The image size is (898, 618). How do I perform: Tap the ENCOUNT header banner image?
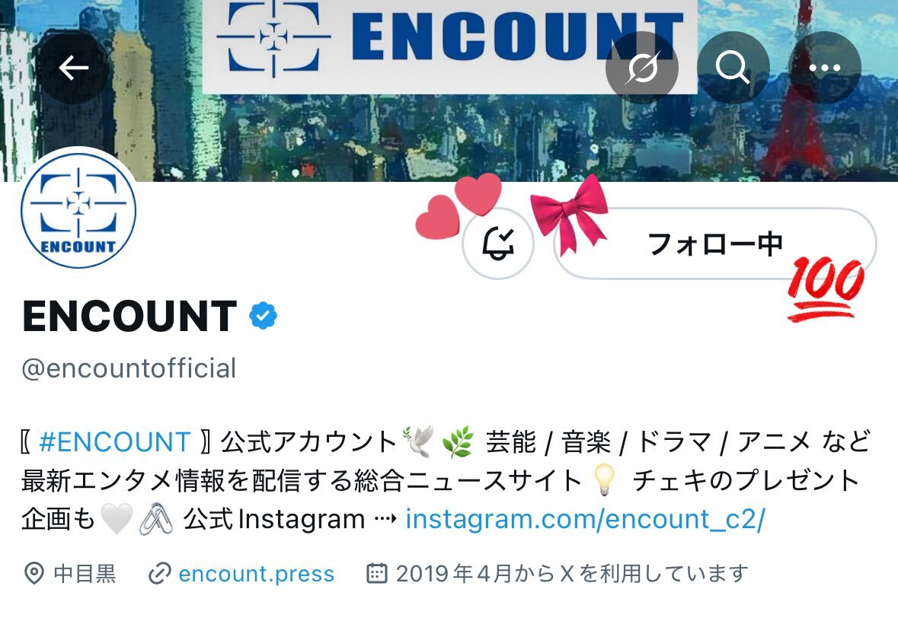pos(449,91)
